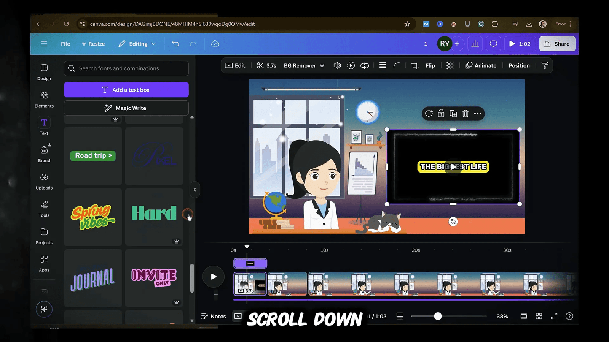609x342 pixels.
Task: Click the Add a text box button
Action: (126, 90)
